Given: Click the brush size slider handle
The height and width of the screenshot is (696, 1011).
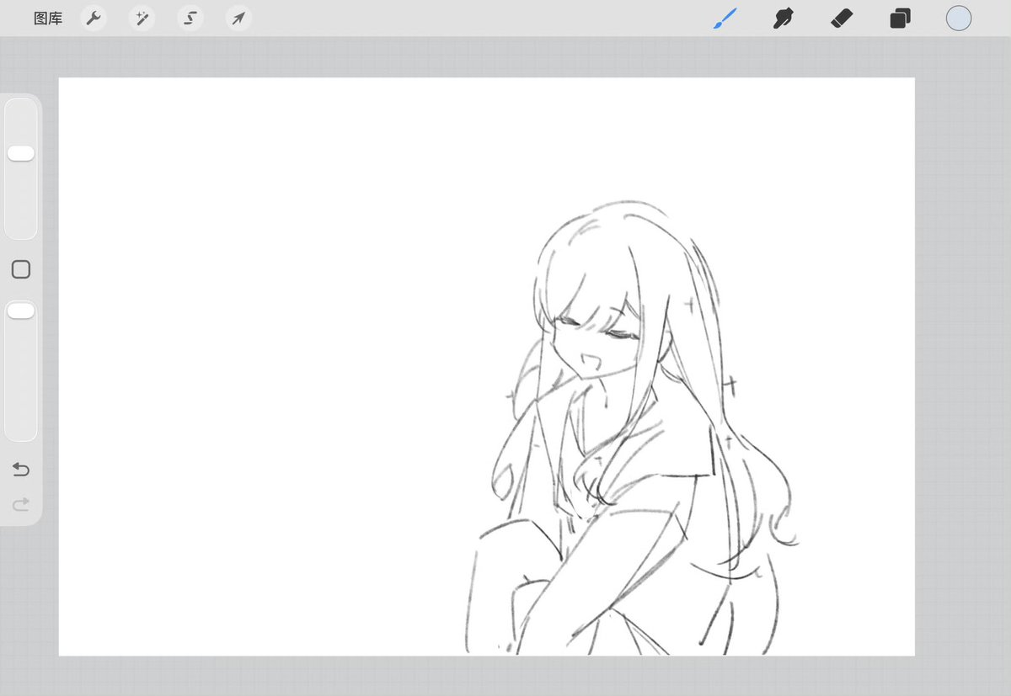Looking at the screenshot, I should click(x=21, y=153).
